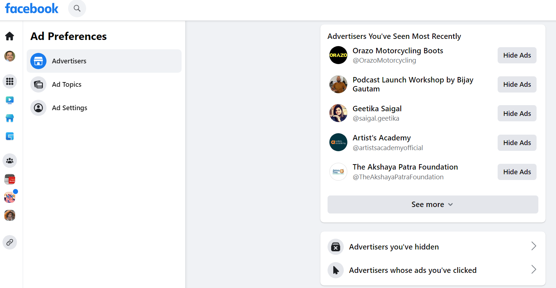Hide ads from Orazo Motorcycling Boots

pyautogui.click(x=517, y=55)
